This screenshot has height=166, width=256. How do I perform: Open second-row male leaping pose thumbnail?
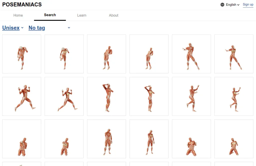pyautogui.click(x=22, y=96)
